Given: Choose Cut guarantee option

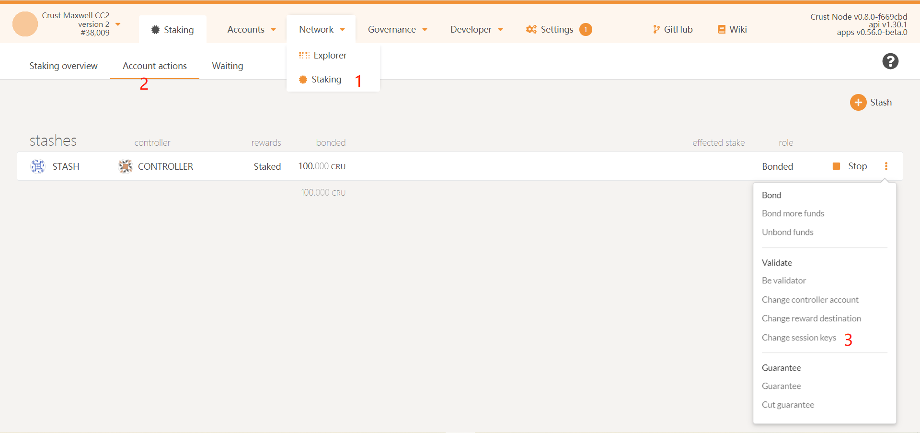Looking at the screenshot, I should pyautogui.click(x=788, y=405).
